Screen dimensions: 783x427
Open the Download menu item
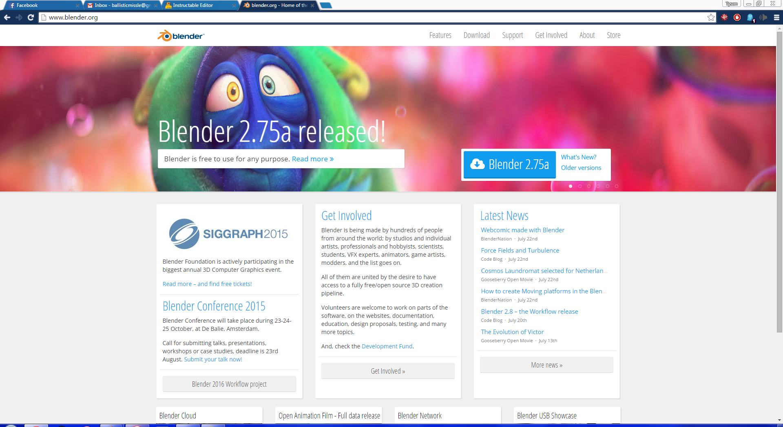(476, 35)
